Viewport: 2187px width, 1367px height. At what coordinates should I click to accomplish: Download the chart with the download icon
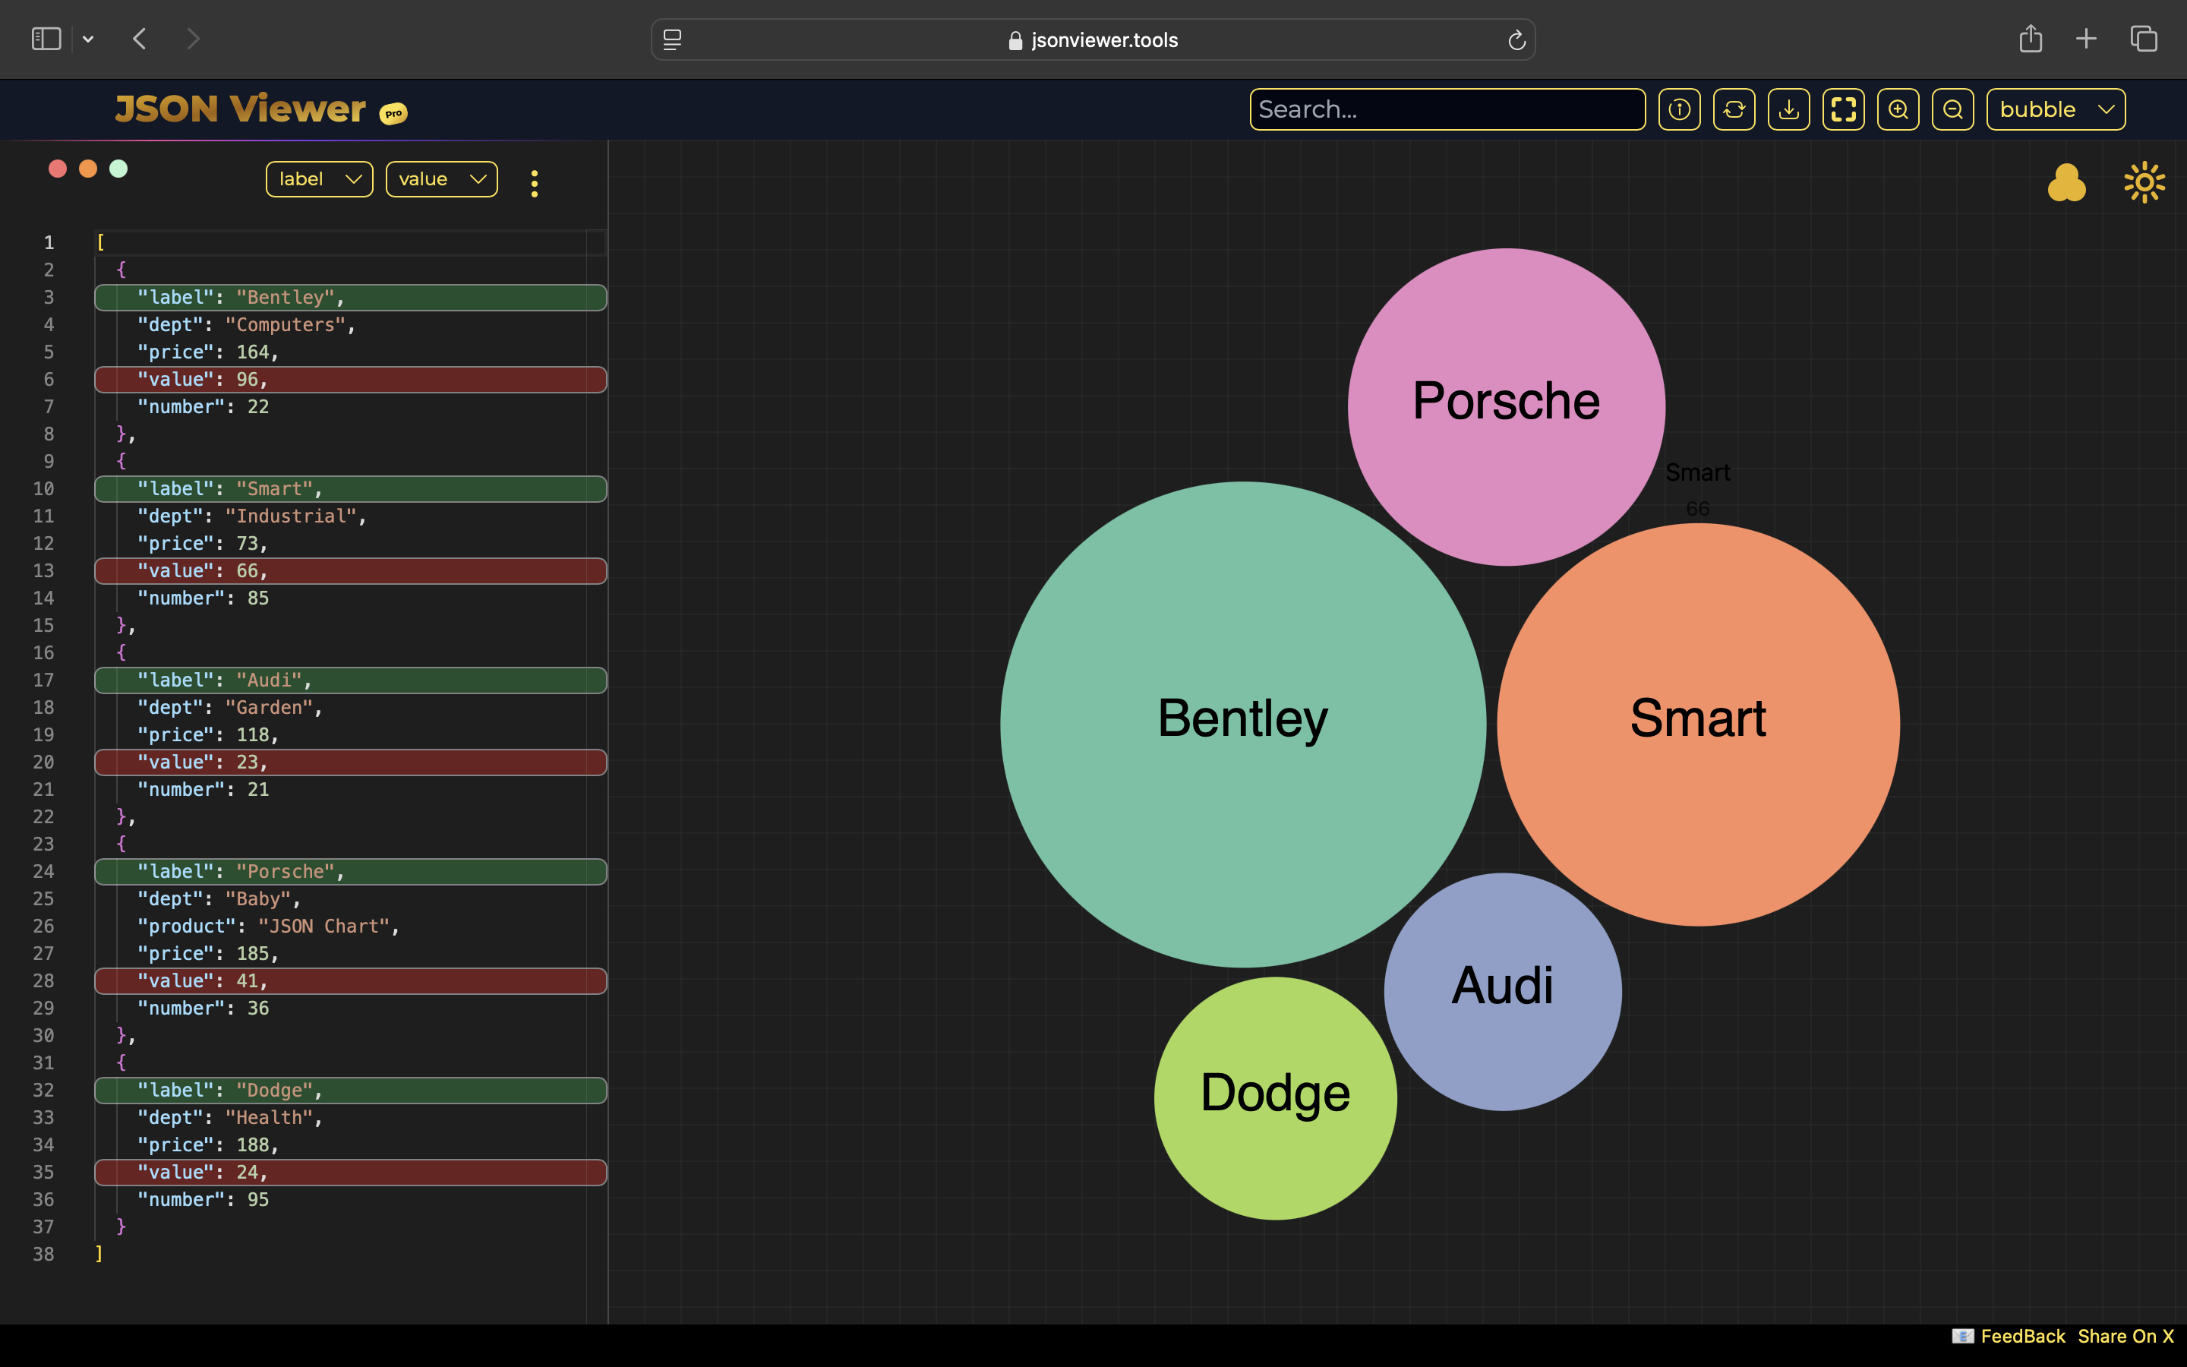click(1788, 109)
